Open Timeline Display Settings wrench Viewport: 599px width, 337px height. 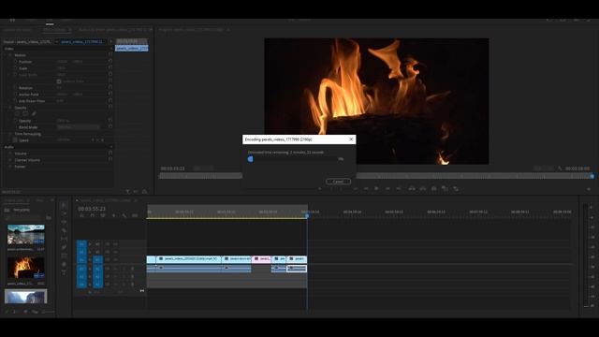click(124, 216)
